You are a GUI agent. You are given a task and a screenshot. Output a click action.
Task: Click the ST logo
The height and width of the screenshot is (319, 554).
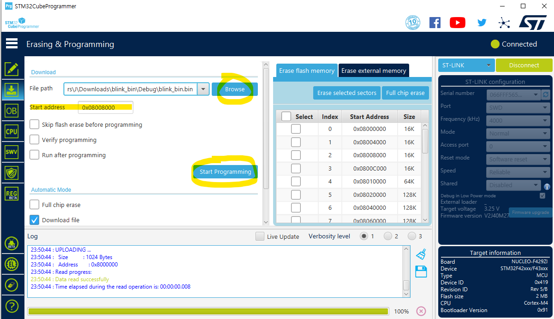(x=533, y=22)
